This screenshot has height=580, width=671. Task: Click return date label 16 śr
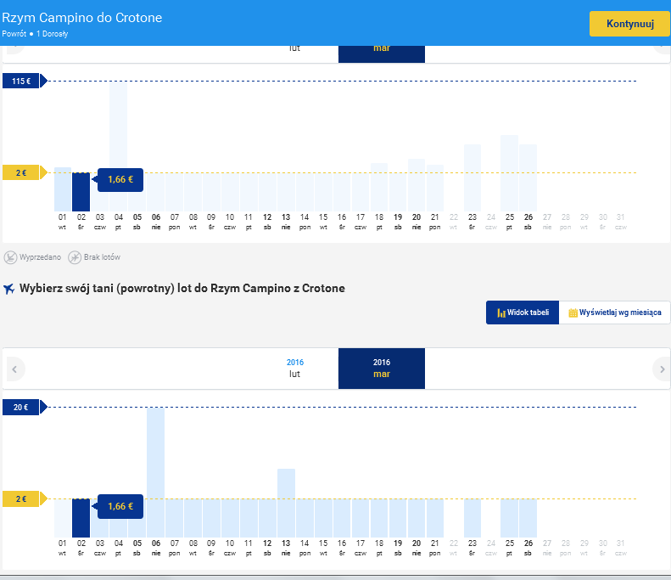coord(342,548)
